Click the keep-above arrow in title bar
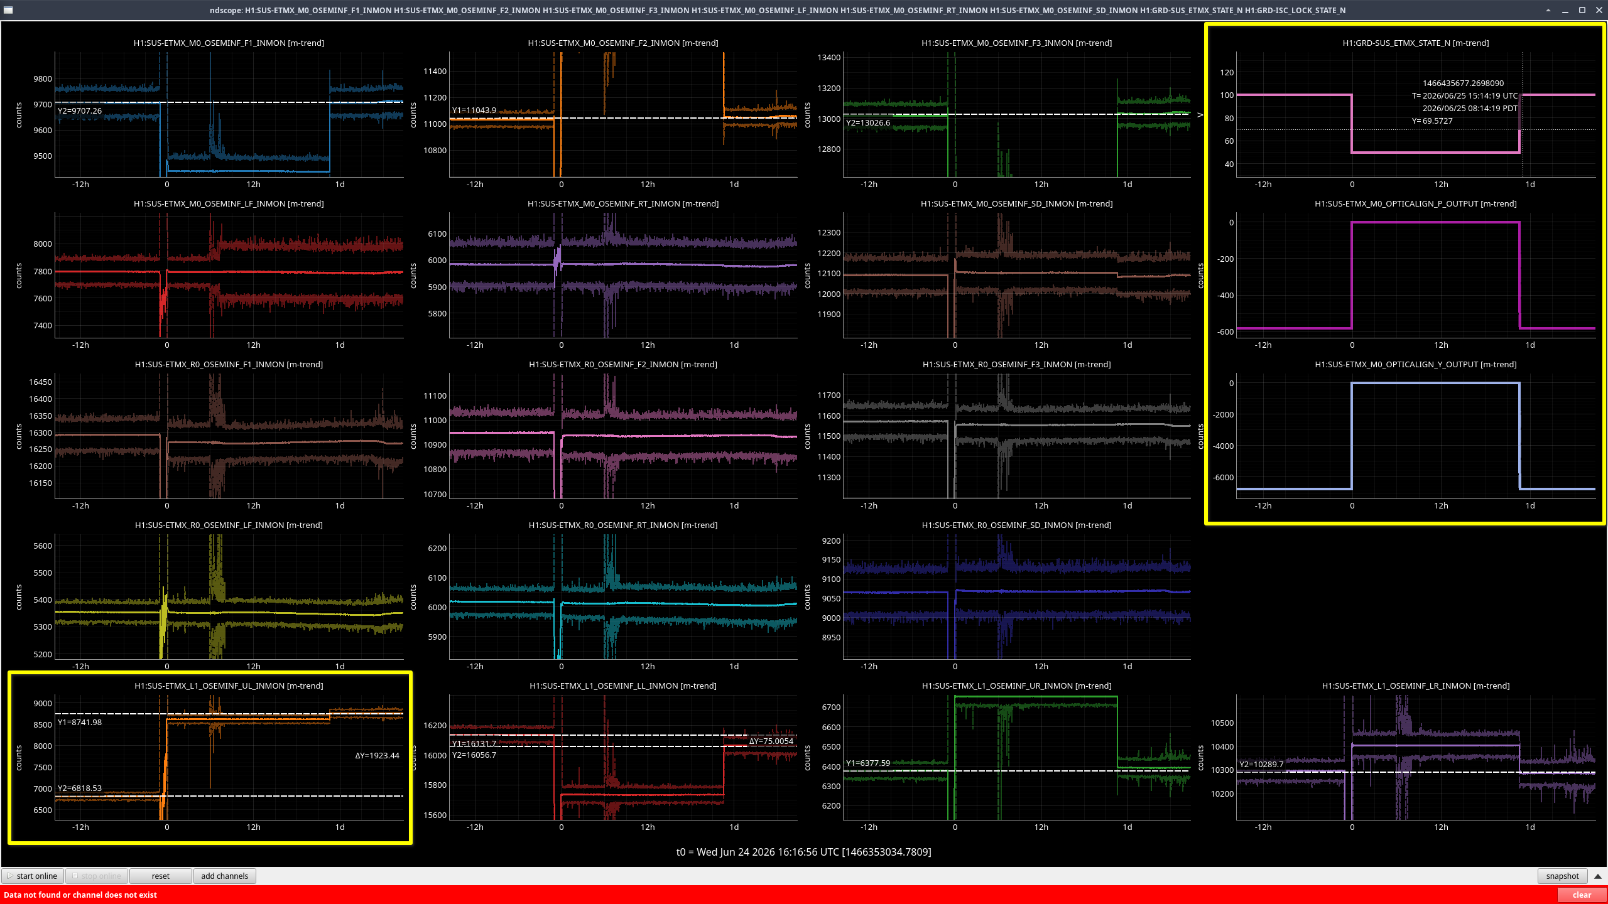This screenshot has height=904, width=1608. (x=1548, y=10)
